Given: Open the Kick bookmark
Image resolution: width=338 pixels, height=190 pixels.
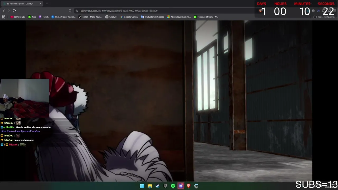Looking at the screenshot, I should click(x=32, y=17).
